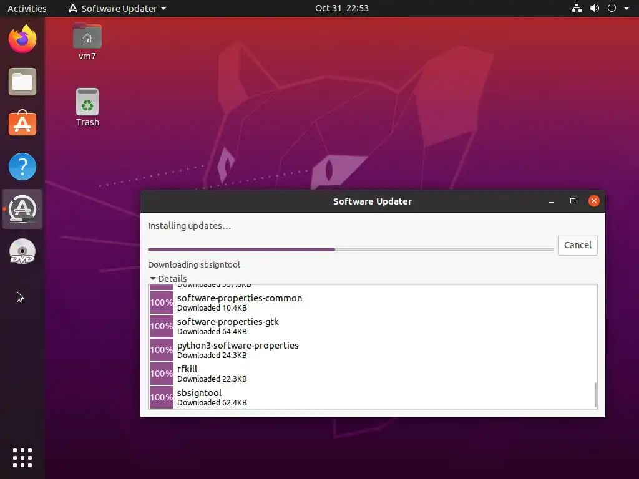Open the DVD disc dock icon
Viewport: 639px width, 479px height.
click(x=22, y=252)
